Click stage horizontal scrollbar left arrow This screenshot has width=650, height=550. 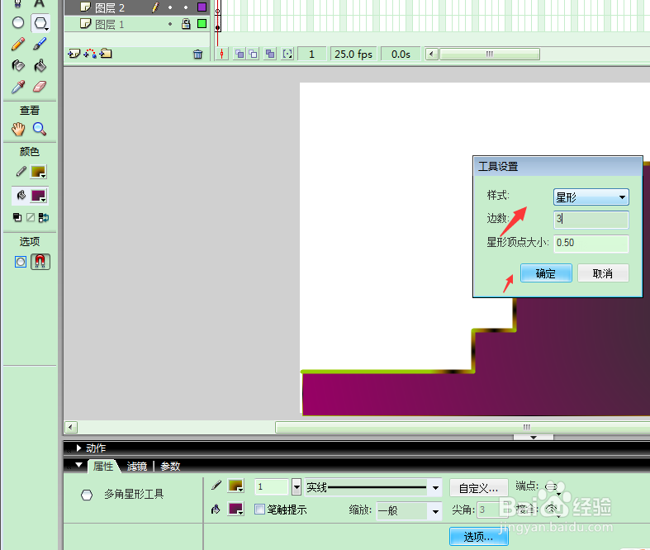70,427
